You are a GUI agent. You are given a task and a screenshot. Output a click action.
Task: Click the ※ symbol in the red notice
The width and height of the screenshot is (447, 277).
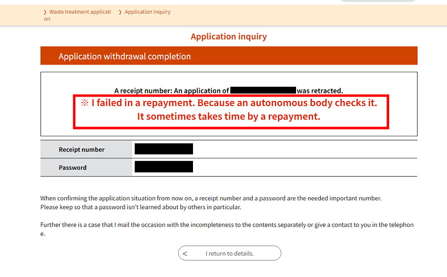click(x=85, y=102)
